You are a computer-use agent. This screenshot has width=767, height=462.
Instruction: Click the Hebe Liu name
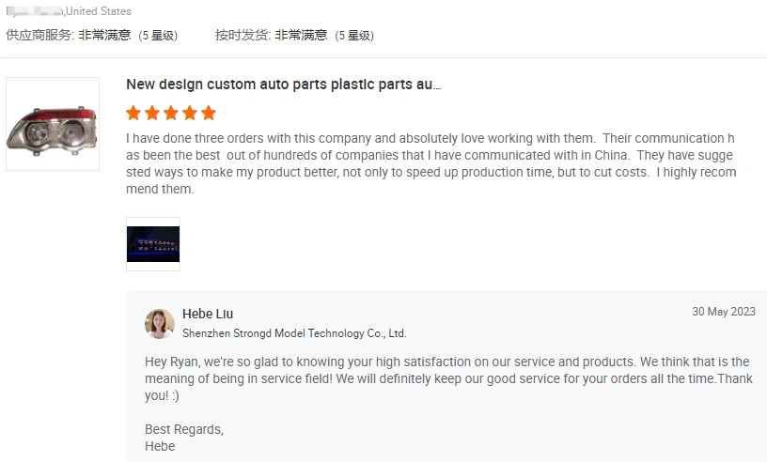(208, 314)
